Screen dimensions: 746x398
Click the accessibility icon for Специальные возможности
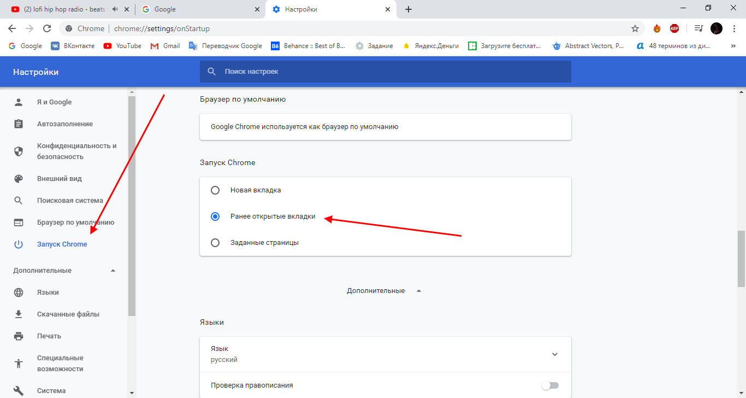19,364
